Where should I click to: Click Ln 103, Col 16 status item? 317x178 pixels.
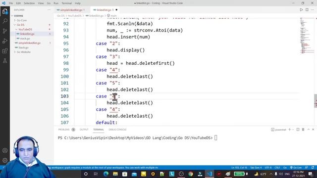(239, 168)
